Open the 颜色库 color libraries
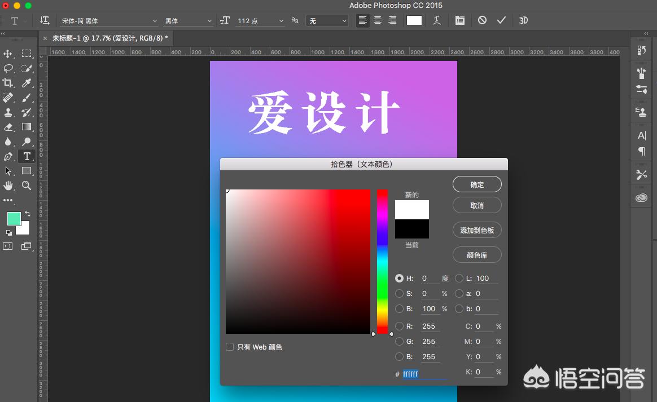The width and height of the screenshot is (657, 402). [477, 255]
